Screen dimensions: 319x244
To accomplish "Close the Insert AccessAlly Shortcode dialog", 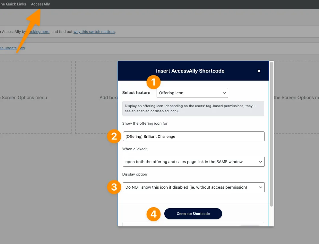I will click(x=259, y=71).
